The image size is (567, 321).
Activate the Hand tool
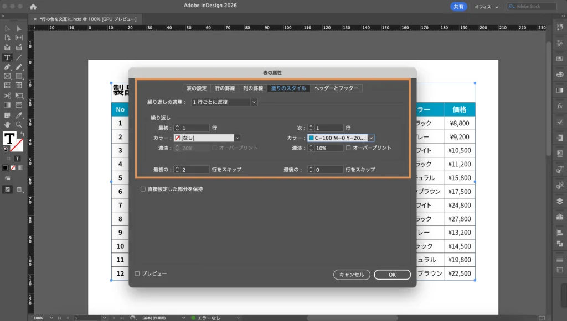pyautogui.click(x=7, y=124)
